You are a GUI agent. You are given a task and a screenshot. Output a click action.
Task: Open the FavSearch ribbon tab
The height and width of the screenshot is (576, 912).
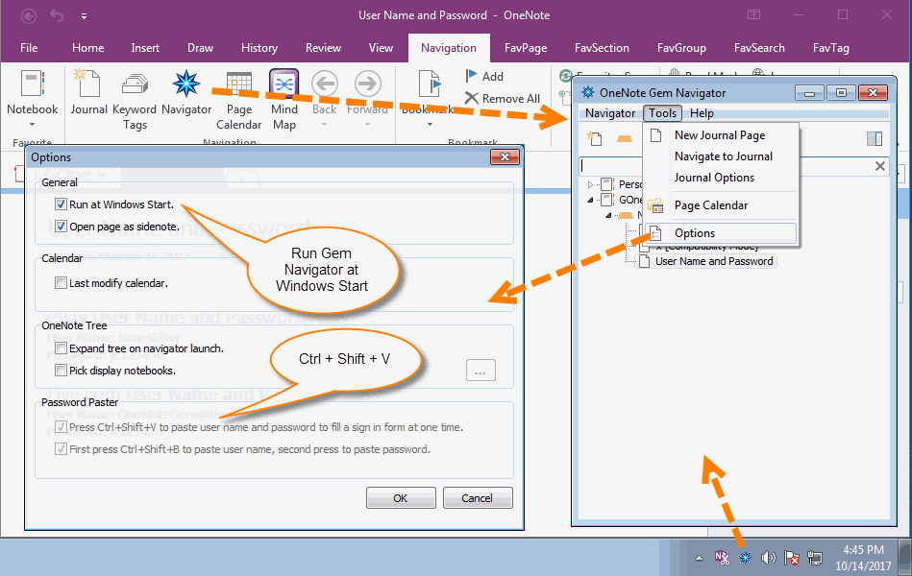point(759,48)
